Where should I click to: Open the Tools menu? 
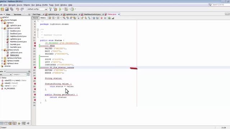[x=57, y=5]
